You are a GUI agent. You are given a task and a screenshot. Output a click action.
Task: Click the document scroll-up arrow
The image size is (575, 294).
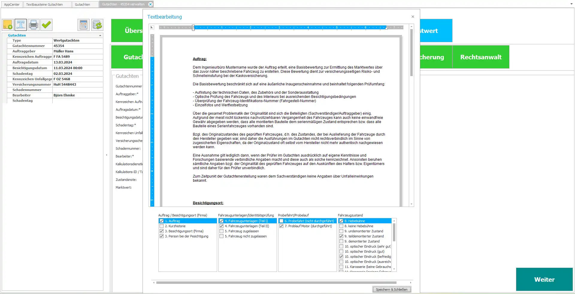point(411,27)
